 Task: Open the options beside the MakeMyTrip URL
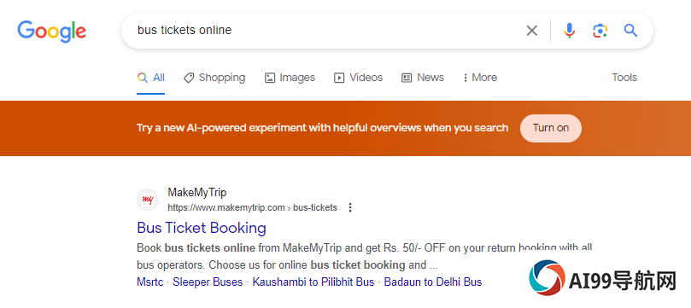tap(350, 207)
